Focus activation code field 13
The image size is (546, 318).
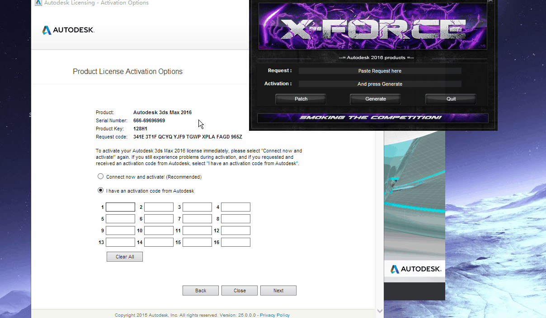click(120, 242)
